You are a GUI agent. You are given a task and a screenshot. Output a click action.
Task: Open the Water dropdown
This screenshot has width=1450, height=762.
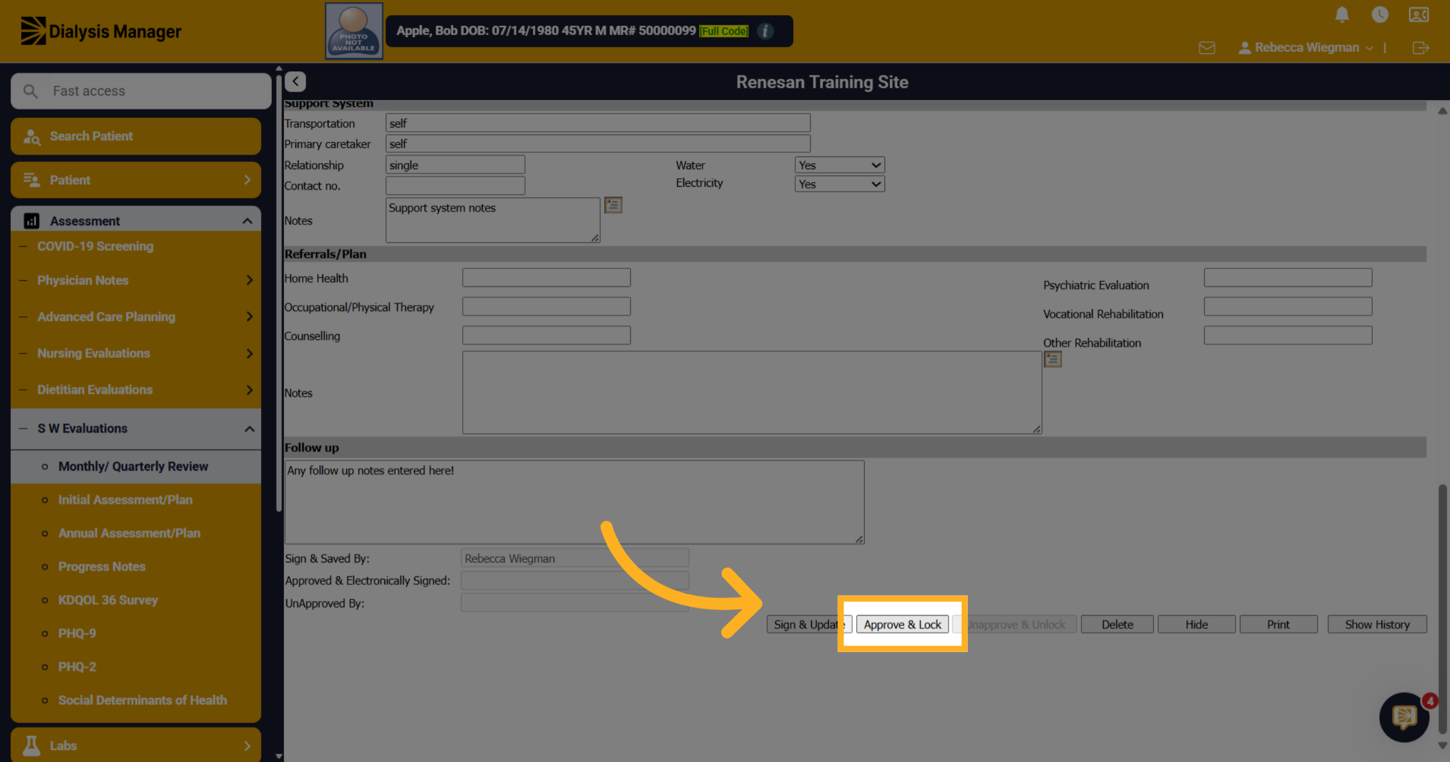(x=839, y=165)
